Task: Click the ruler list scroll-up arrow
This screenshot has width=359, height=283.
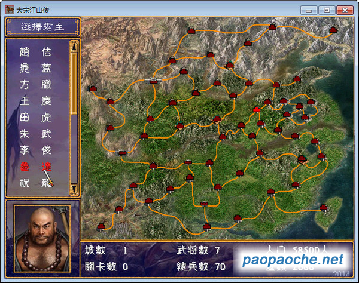Action: point(74,47)
